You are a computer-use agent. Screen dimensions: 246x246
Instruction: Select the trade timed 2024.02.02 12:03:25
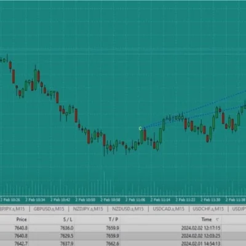tap(200, 236)
